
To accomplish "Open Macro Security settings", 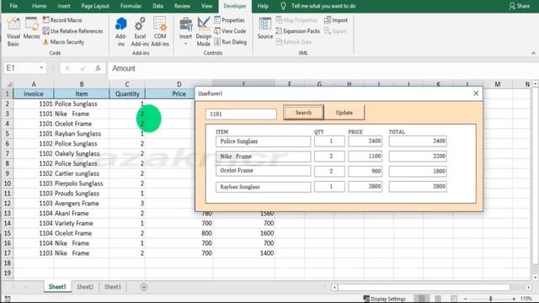I will [x=63, y=42].
